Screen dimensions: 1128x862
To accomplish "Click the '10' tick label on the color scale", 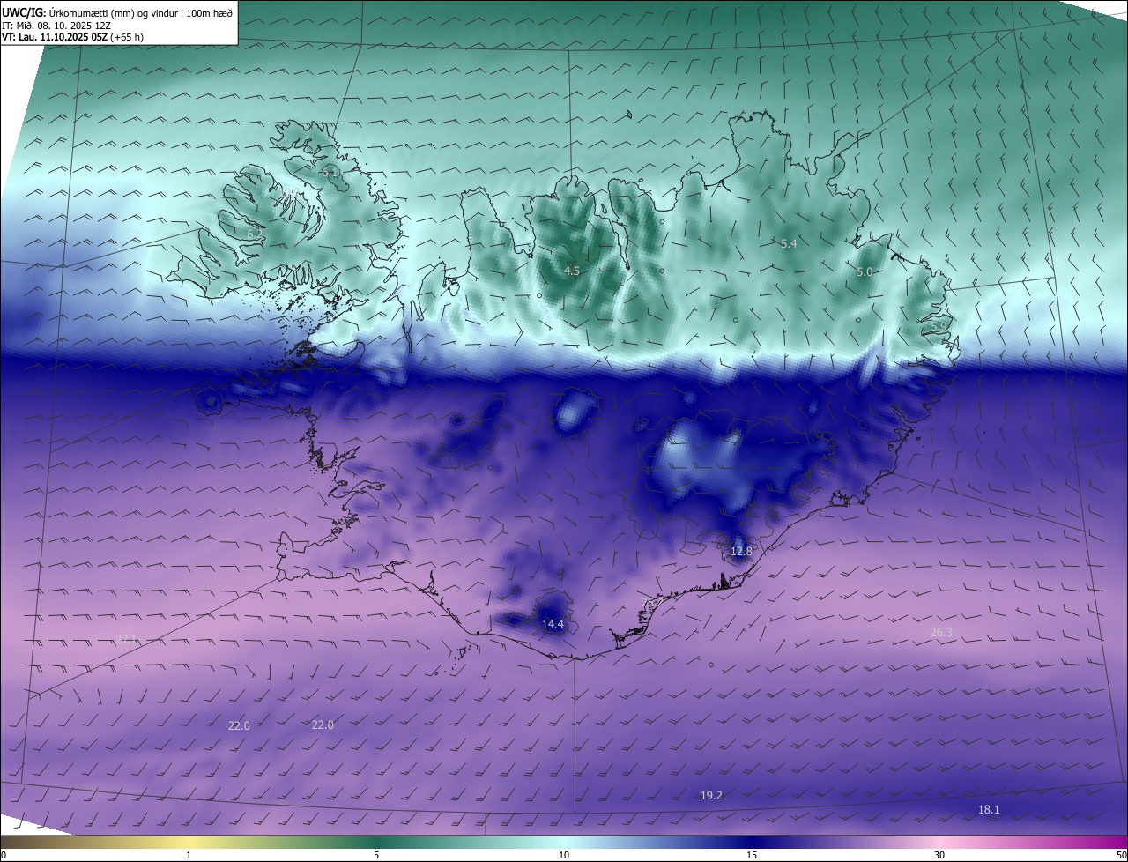I will coord(564,855).
